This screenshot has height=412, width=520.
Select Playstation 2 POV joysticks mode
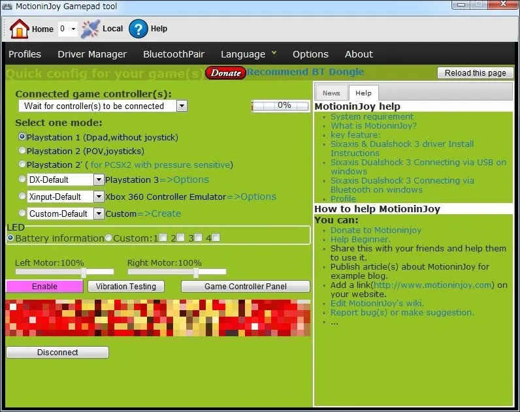[22, 151]
